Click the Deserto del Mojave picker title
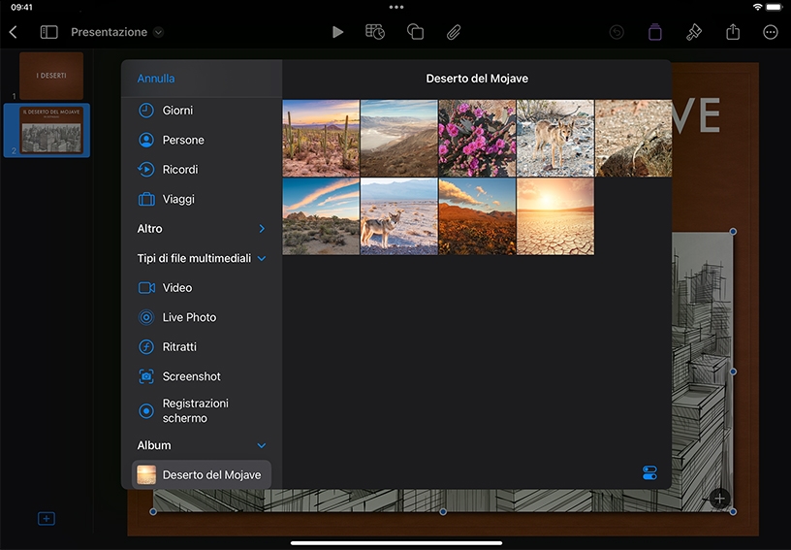Viewport: 791px width, 550px height. click(477, 79)
